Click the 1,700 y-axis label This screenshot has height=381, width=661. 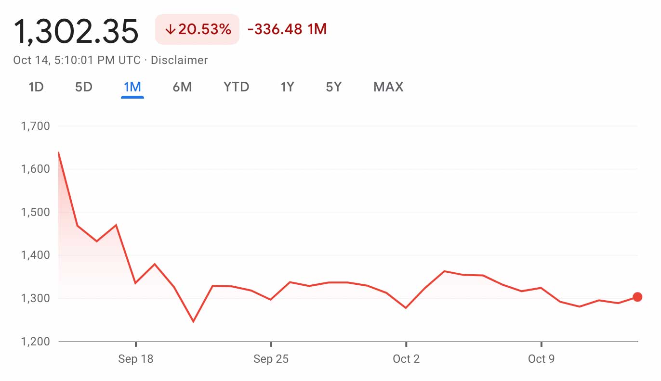[36, 126]
